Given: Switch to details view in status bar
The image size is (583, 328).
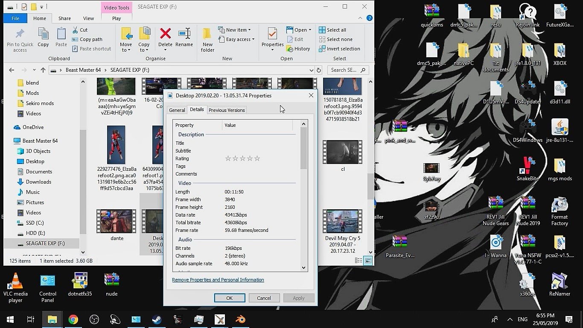Looking at the screenshot, I should coord(359,261).
